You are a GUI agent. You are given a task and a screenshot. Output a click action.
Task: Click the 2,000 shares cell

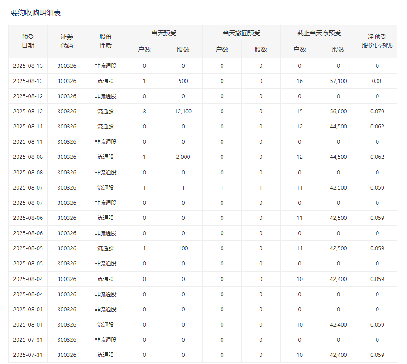click(183, 157)
